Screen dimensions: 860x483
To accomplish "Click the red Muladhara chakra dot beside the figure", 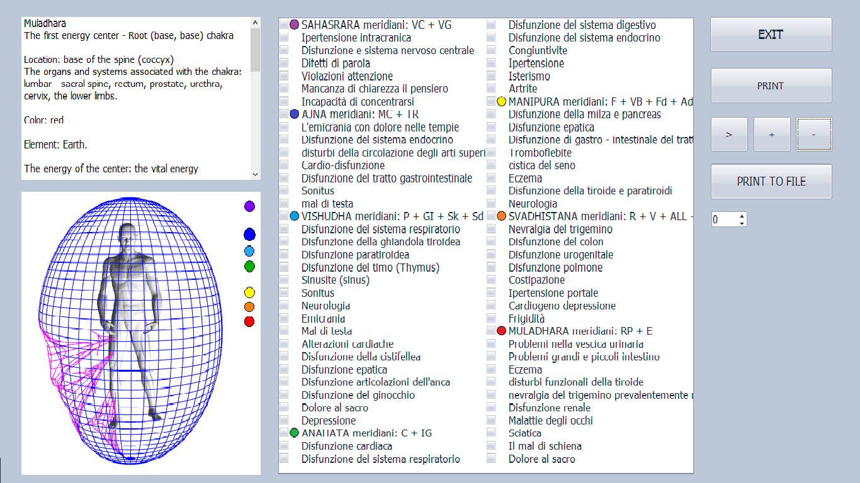I will (249, 321).
